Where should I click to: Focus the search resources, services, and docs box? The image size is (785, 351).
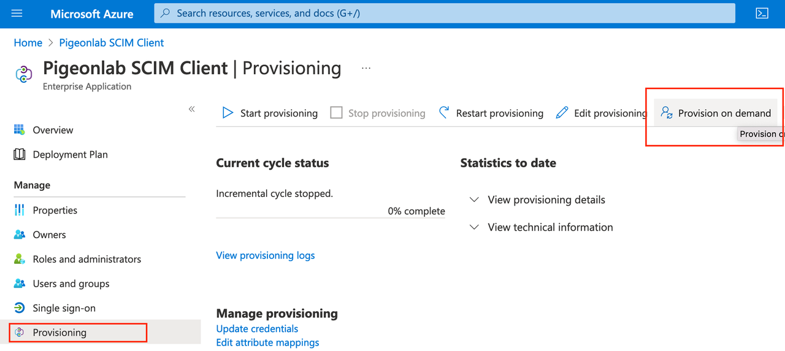(445, 13)
